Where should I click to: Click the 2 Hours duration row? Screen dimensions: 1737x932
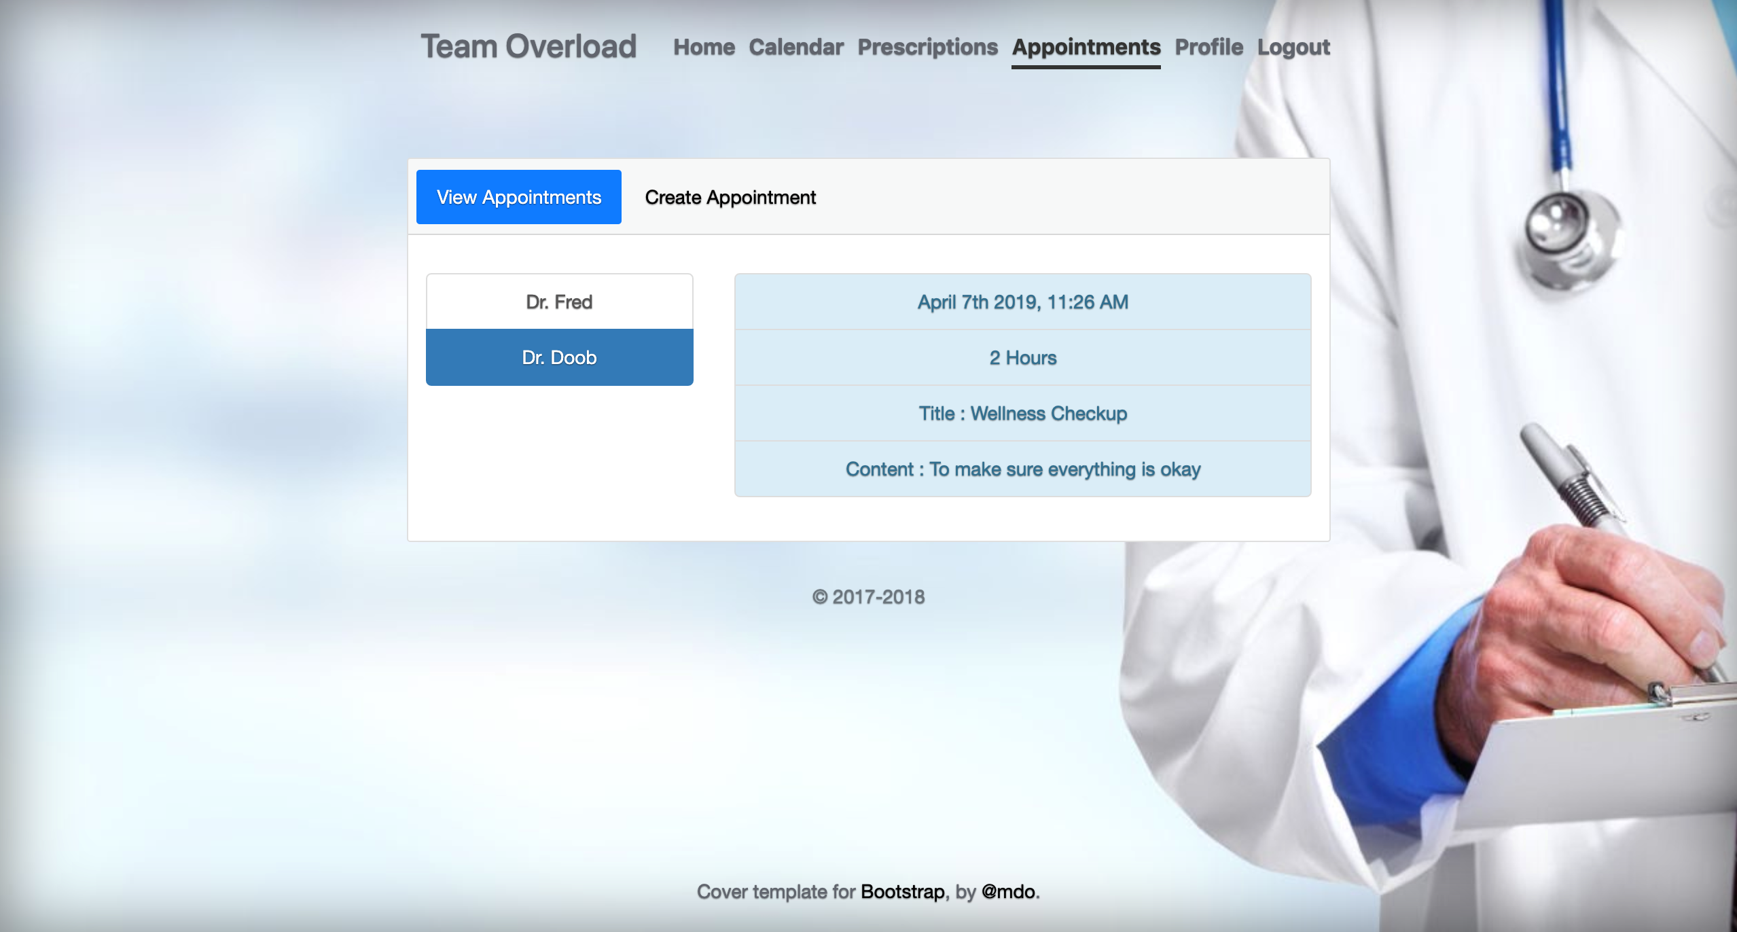pyautogui.click(x=1022, y=357)
